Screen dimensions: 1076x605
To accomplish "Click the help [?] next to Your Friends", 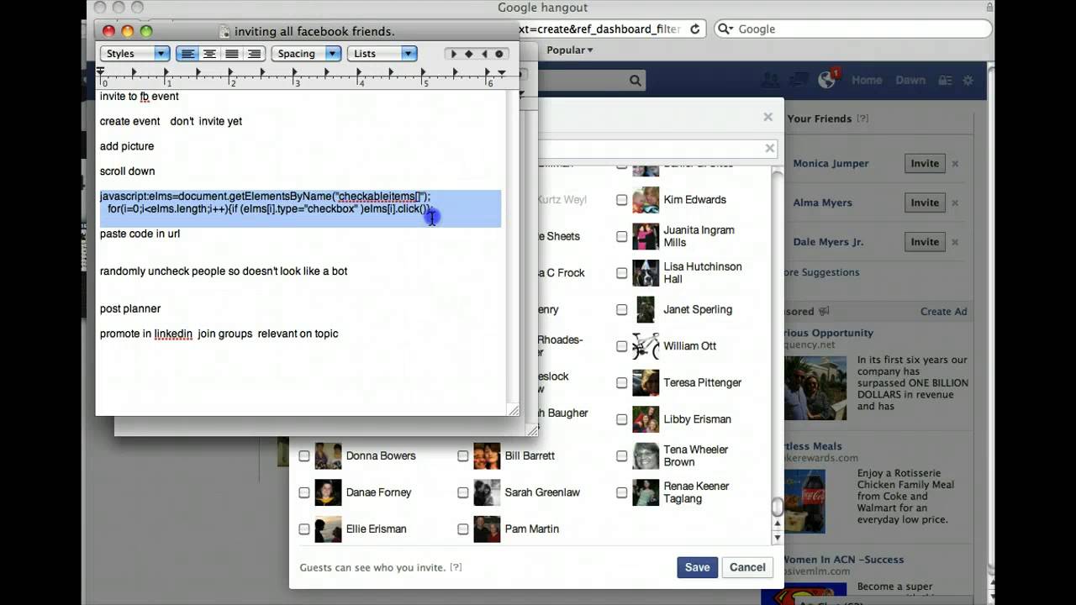I will (862, 119).
